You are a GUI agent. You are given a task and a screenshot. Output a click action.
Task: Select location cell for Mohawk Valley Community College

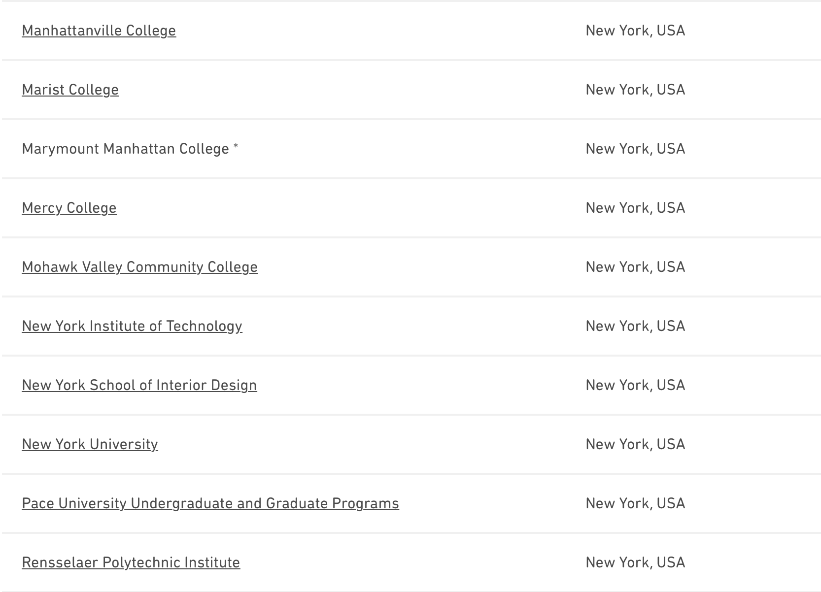coord(635,267)
